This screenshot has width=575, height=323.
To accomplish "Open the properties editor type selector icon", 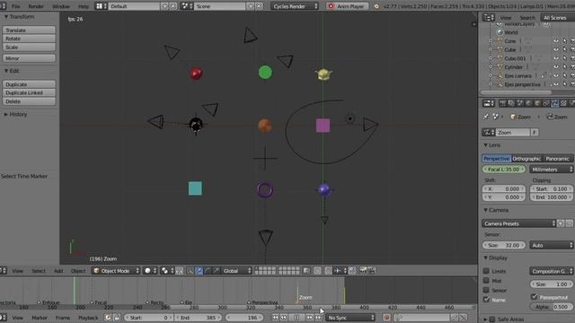I will [489, 104].
